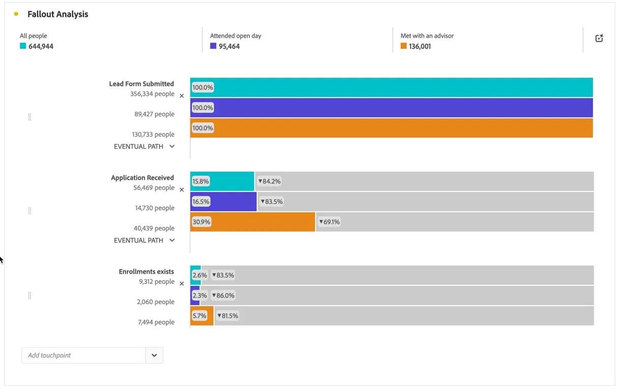The image size is (619, 390).
Task: Click the 356,334 people count
Action: (152, 94)
